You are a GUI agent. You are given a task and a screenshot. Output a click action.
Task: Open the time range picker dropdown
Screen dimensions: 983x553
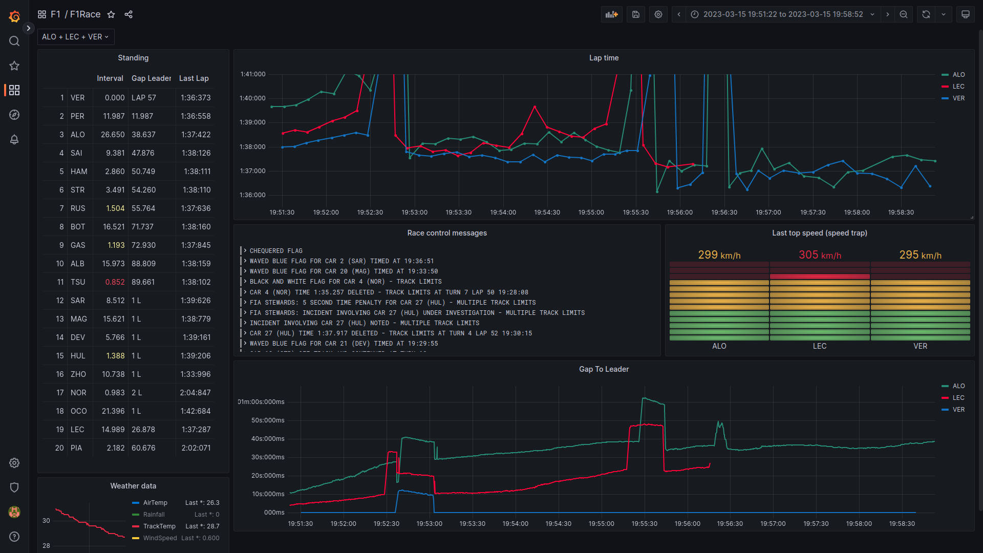pos(783,14)
